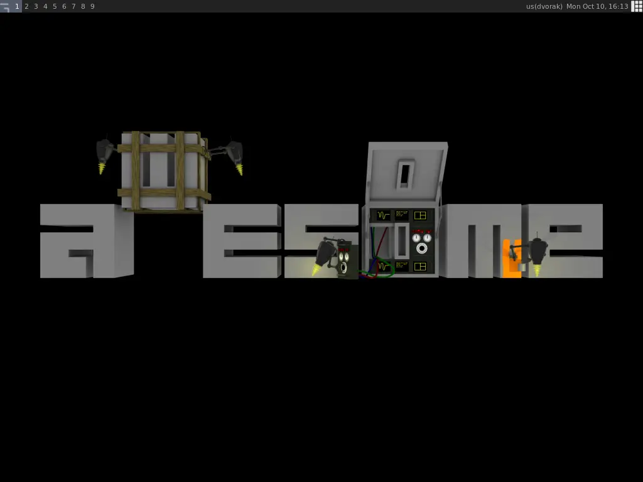The width and height of the screenshot is (643, 482).
Task: Switch to workspace tag 2
Action: 26,6
